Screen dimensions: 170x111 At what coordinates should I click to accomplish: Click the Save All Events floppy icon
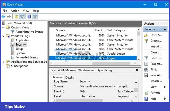(146, 75)
